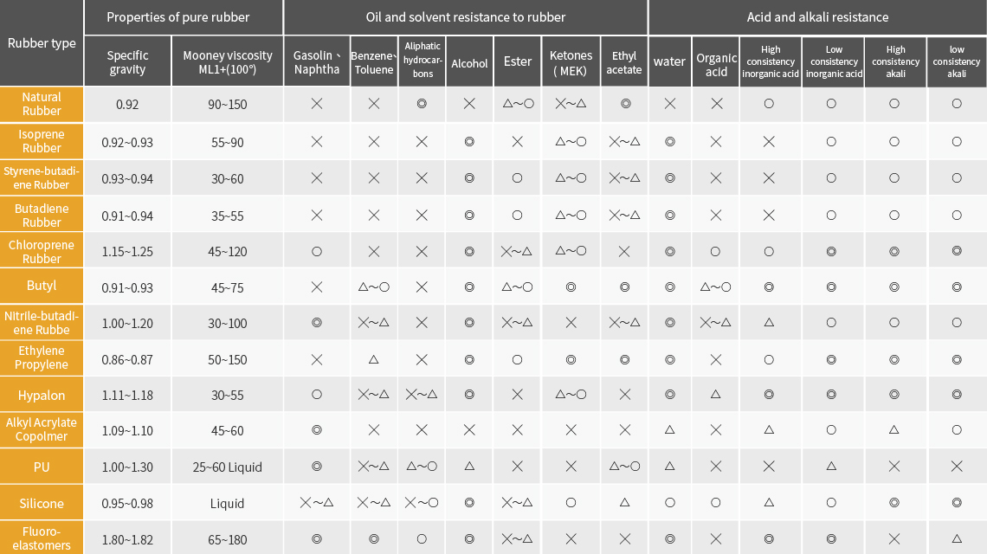Click Chloroprene Rubber's Gasoline circle symbol

click(317, 252)
